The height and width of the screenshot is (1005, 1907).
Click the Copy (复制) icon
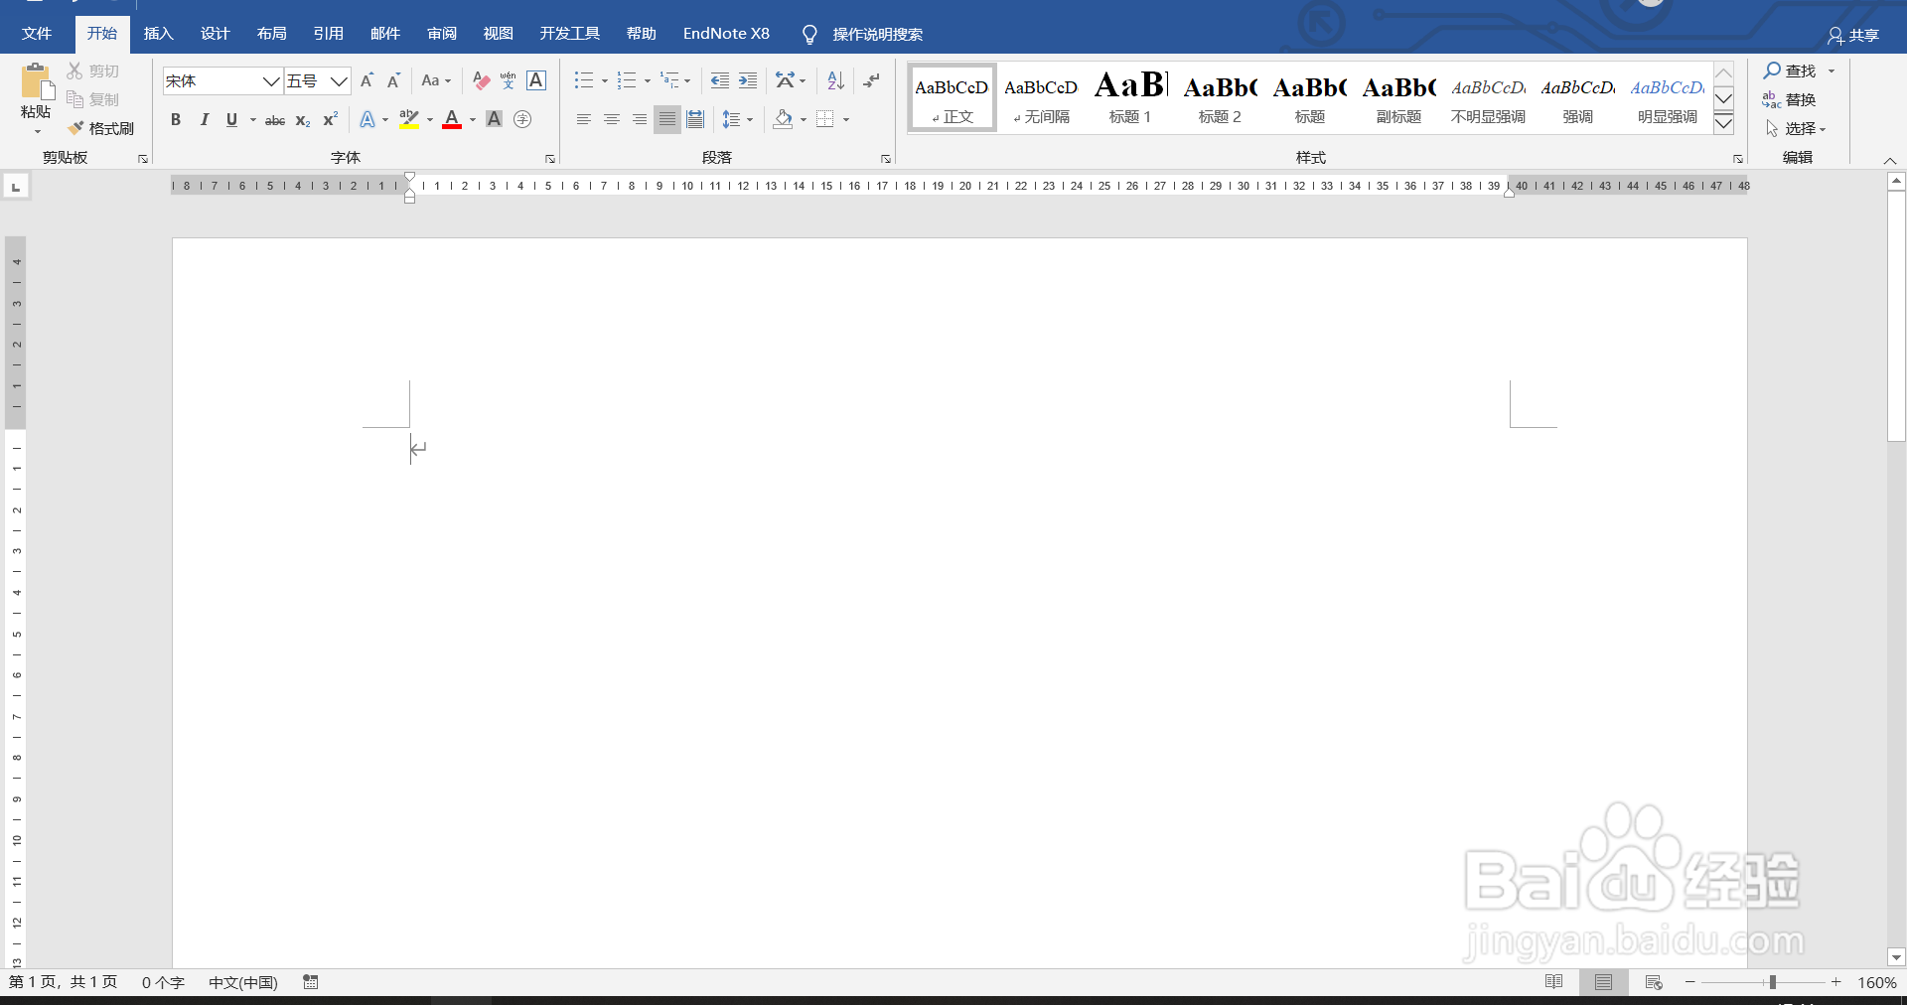74,99
